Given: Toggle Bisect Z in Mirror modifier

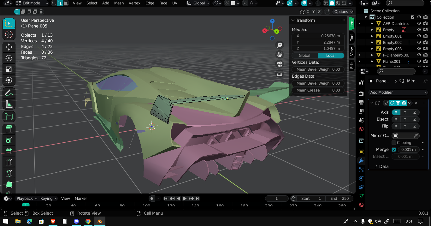Looking at the screenshot, I should [415, 119].
